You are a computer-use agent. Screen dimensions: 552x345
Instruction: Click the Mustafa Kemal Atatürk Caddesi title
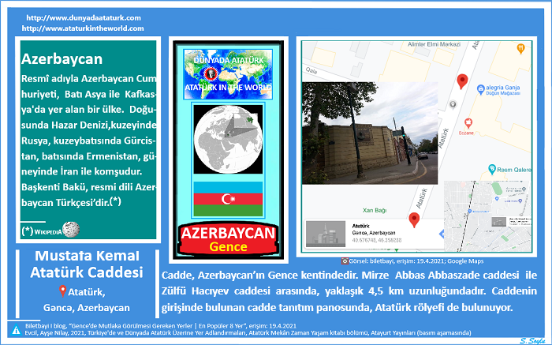pos(87,264)
